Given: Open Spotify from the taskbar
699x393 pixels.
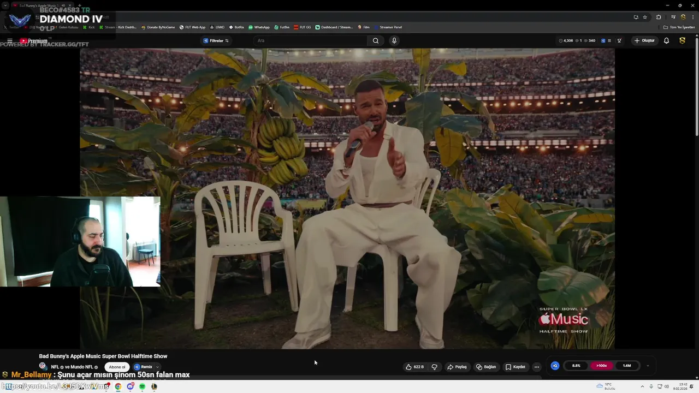Looking at the screenshot, I should (142, 386).
